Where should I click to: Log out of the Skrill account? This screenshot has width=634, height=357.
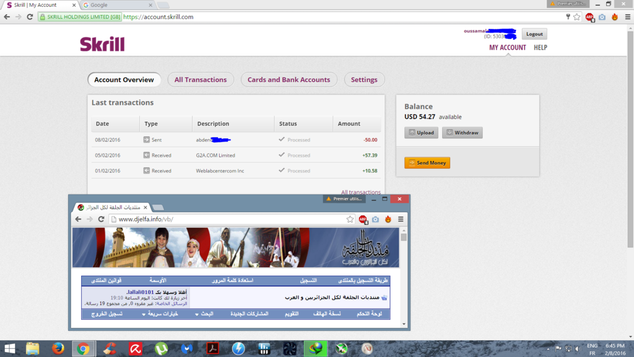[534, 34]
